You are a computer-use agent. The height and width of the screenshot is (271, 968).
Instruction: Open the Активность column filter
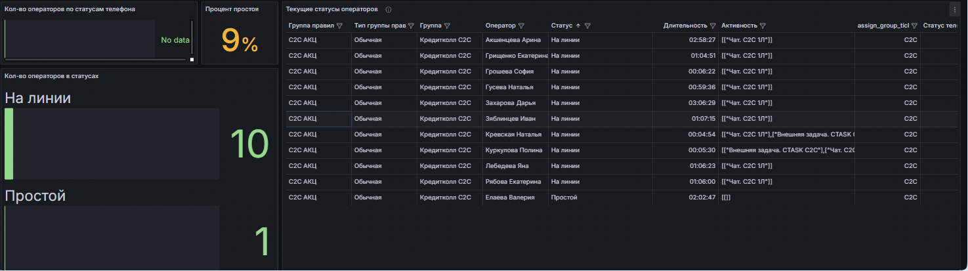pos(763,26)
